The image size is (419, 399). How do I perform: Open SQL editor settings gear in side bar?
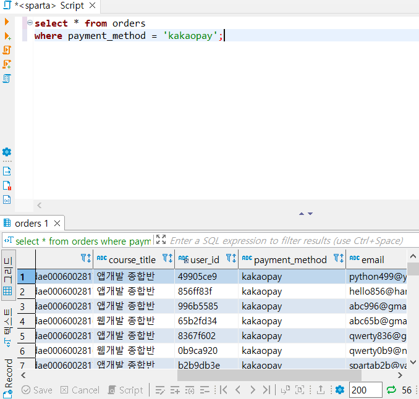point(7,152)
